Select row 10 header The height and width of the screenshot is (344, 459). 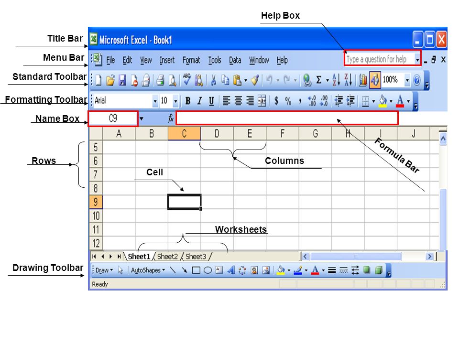pyautogui.click(x=96, y=216)
